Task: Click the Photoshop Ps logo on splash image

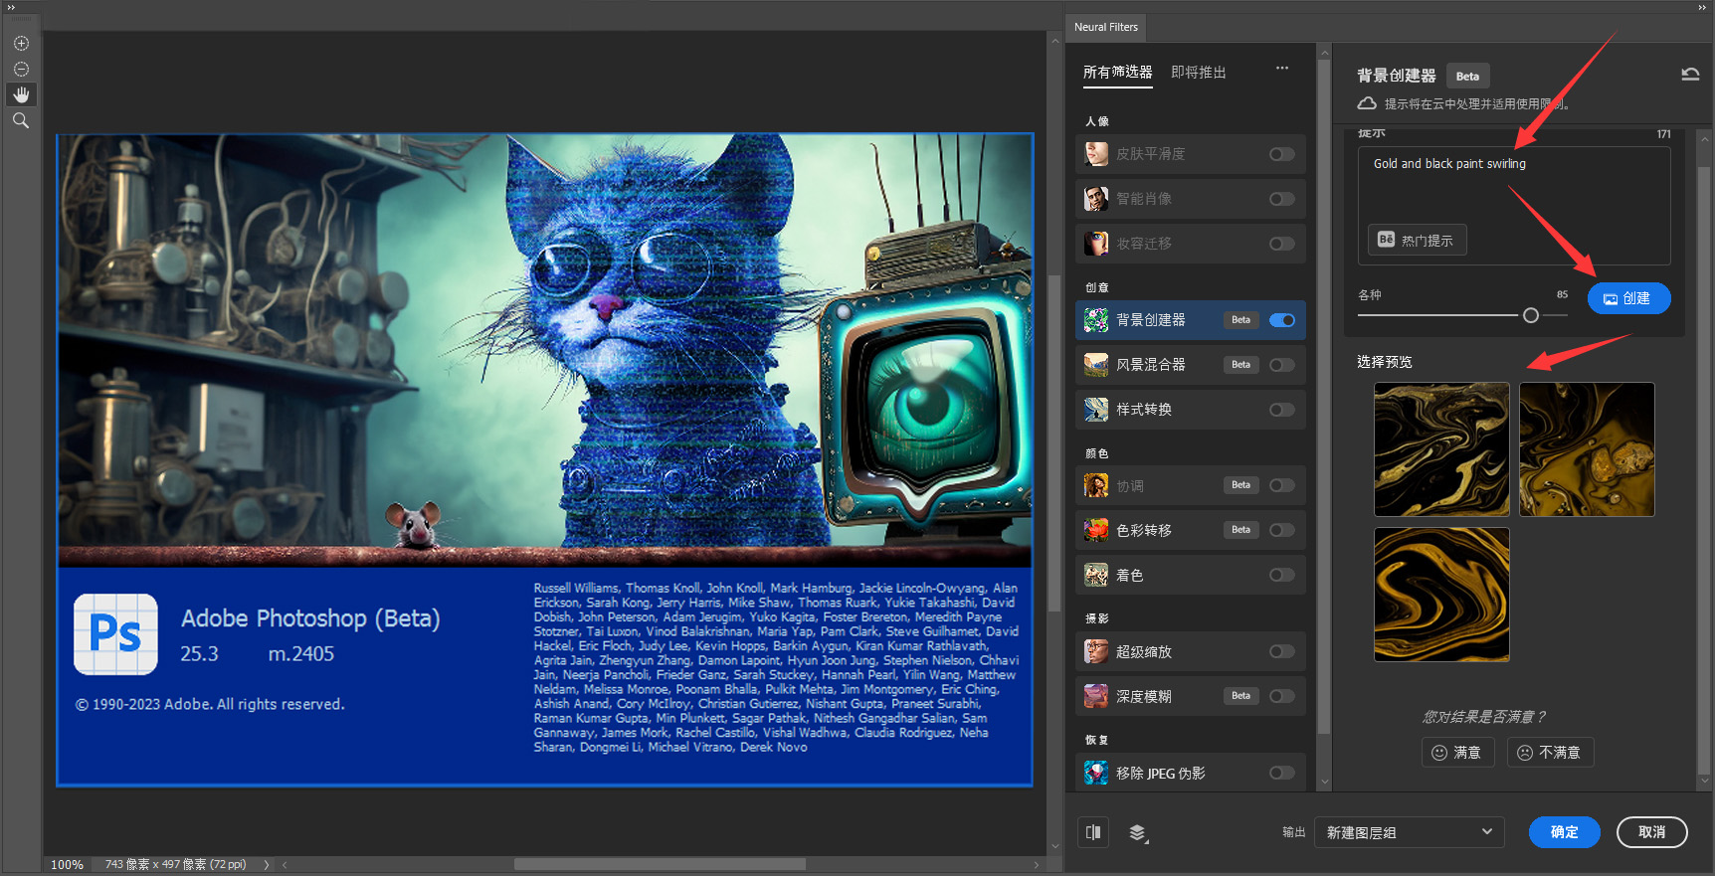Action: pos(116,634)
